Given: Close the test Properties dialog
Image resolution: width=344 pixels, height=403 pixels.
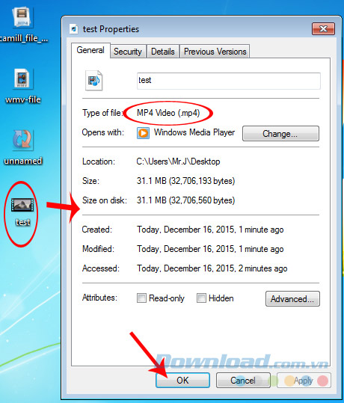Looking at the screenshot, I should (x=323, y=28).
